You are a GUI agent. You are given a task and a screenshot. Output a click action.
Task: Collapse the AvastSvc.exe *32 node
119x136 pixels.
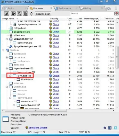[x=14, y=105]
